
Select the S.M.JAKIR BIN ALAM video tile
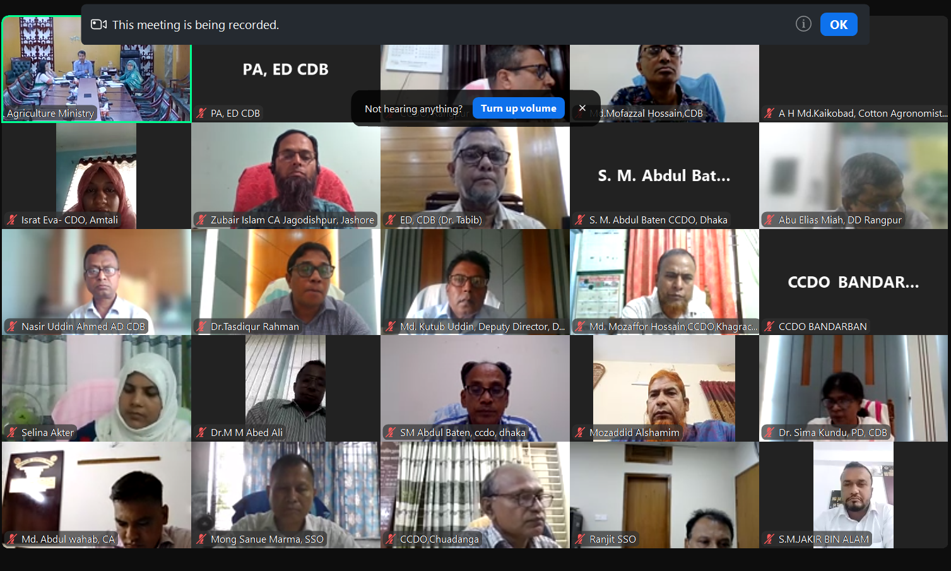point(854,495)
